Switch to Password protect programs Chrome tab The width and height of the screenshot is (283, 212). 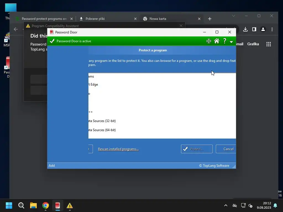[44, 19]
